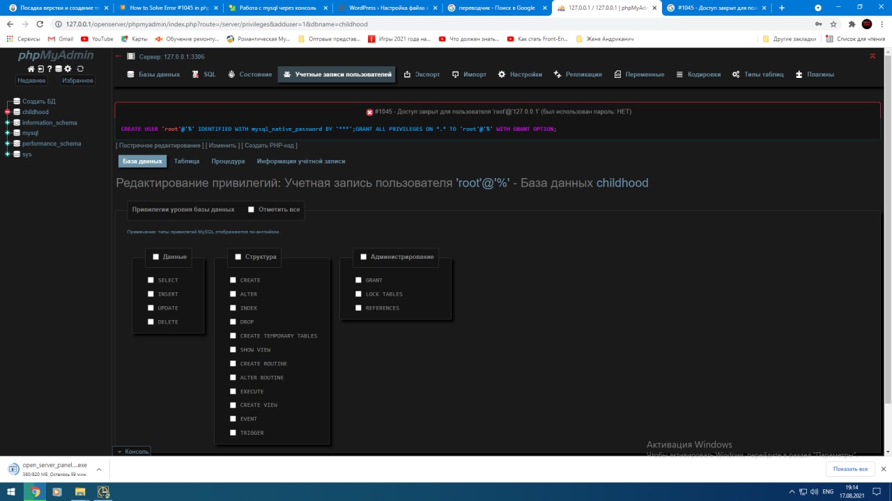Screen dimensions: 892x501
Task: Expand the Консоль panel at the bottom
Action: [x=132, y=452]
